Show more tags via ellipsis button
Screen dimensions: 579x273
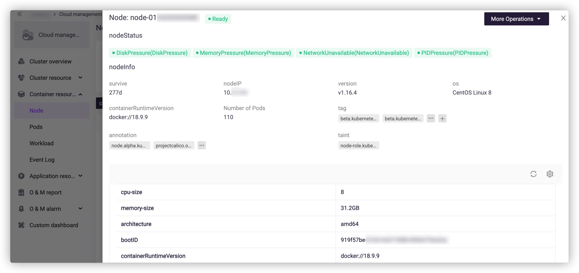coord(431,118)
